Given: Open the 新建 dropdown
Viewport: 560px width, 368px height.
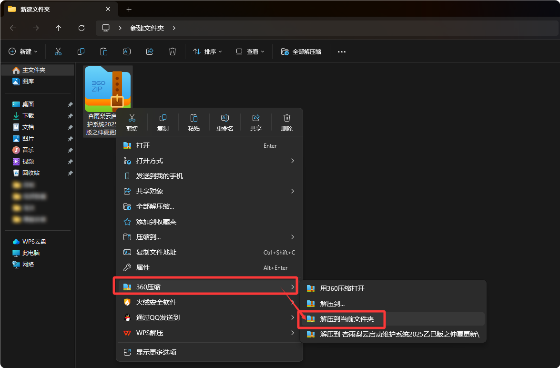Looking at the screenshot, I should tap(23, 52).
